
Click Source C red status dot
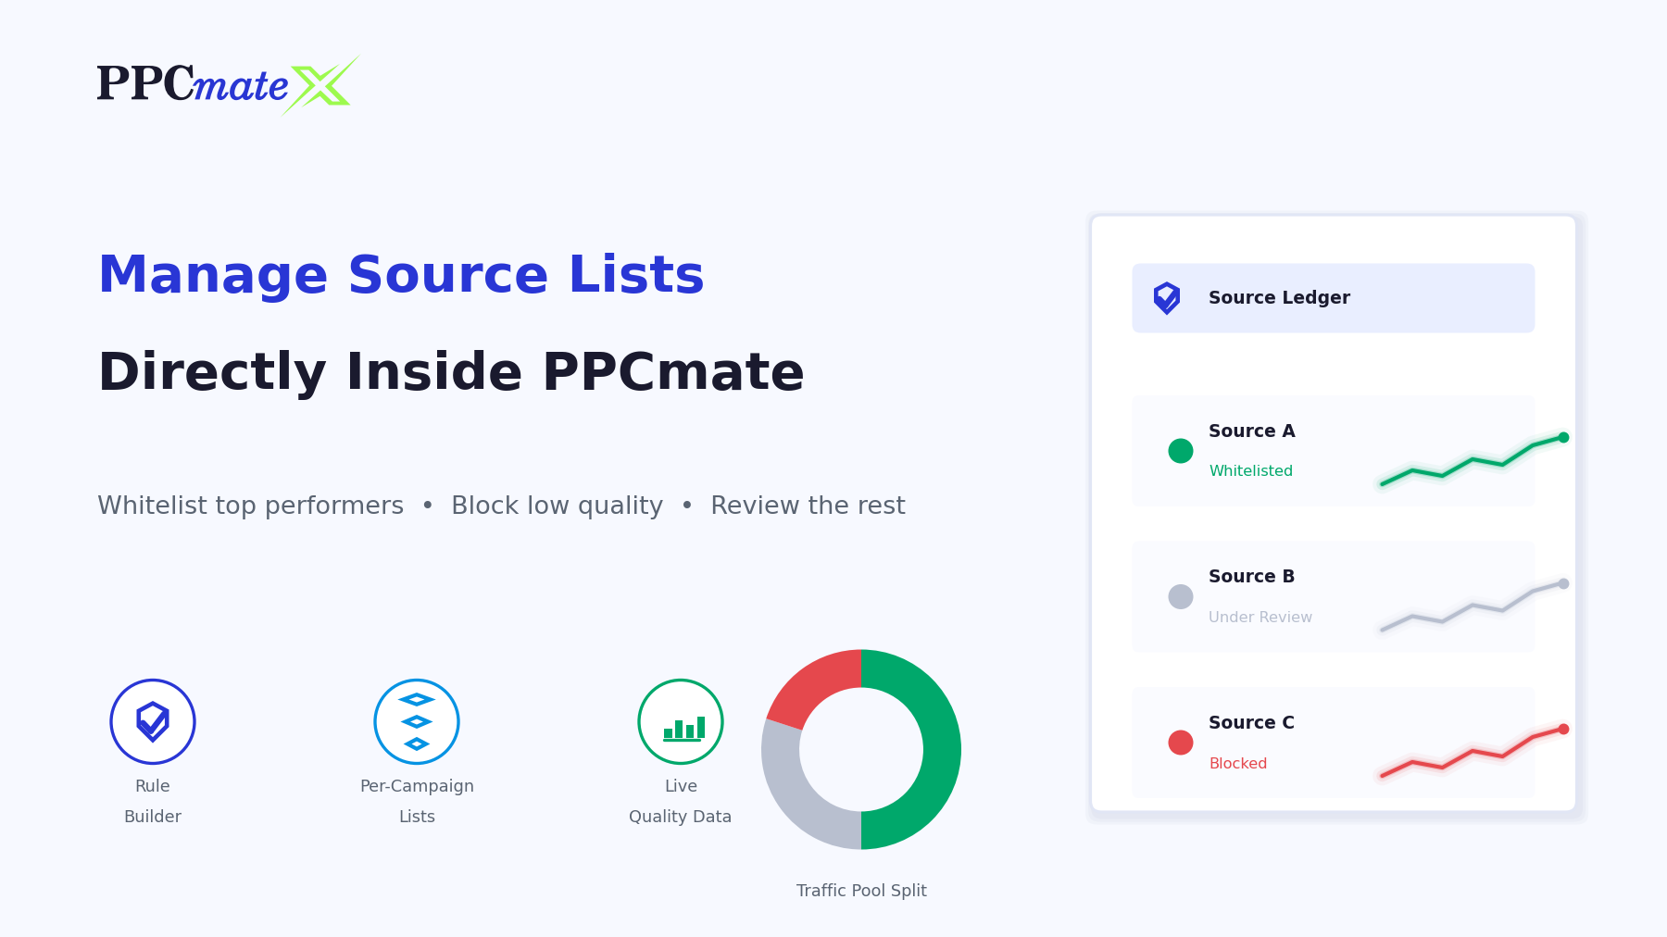[1181, 743]
